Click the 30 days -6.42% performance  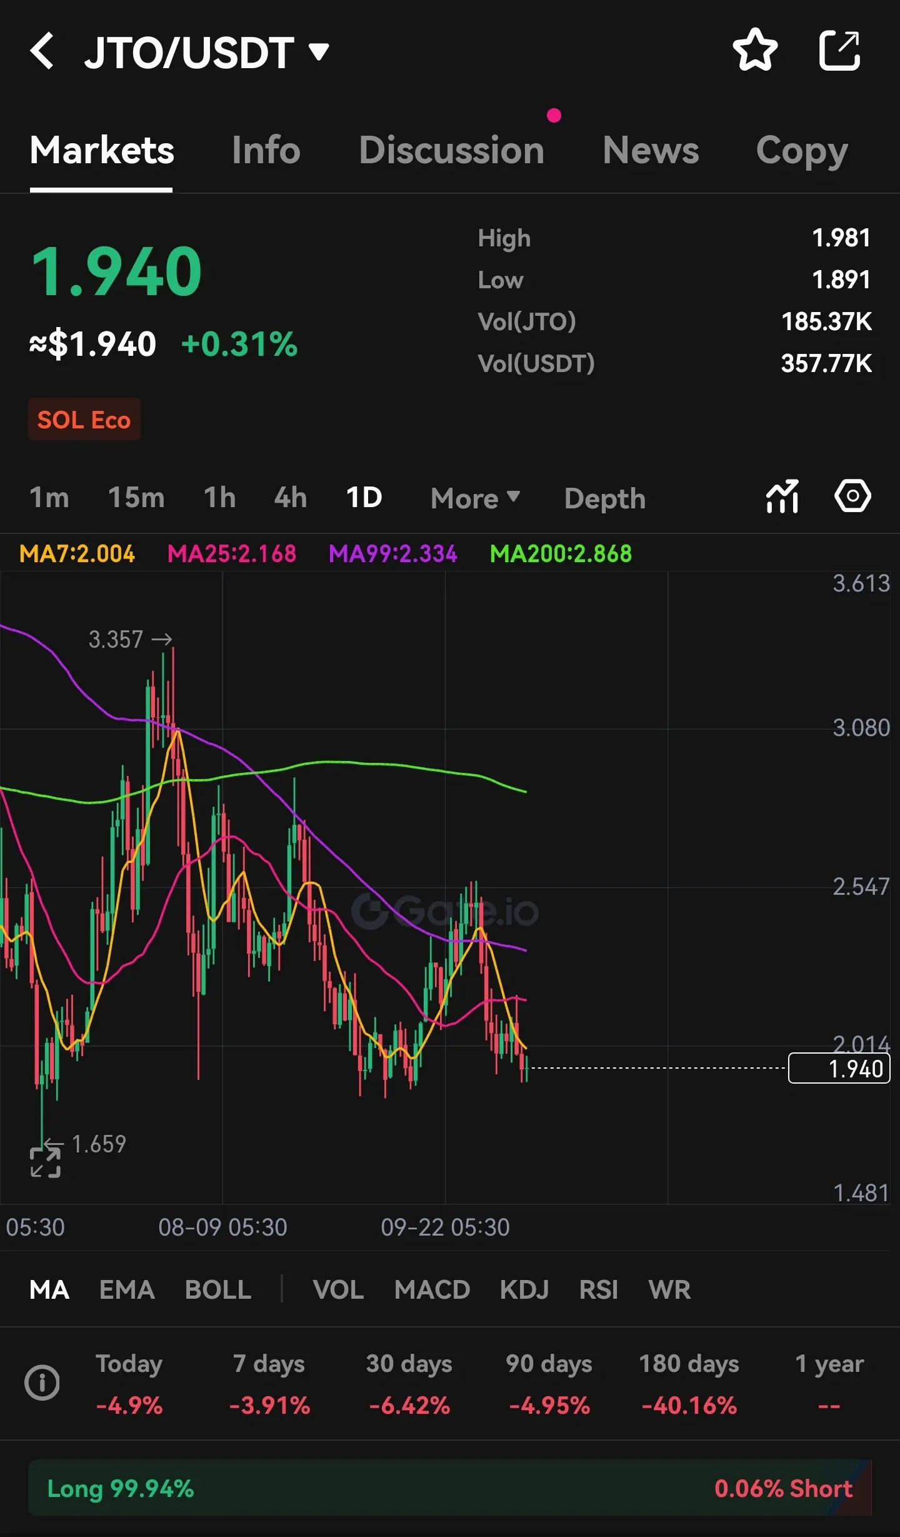(409, 1384)
